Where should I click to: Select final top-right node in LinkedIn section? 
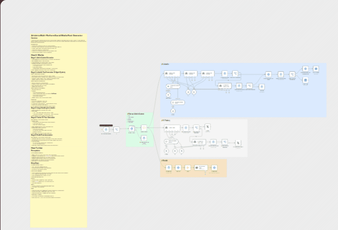point(316,69)
